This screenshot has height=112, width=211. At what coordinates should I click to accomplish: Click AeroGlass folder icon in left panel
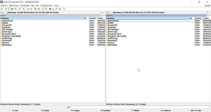[1, 21]
